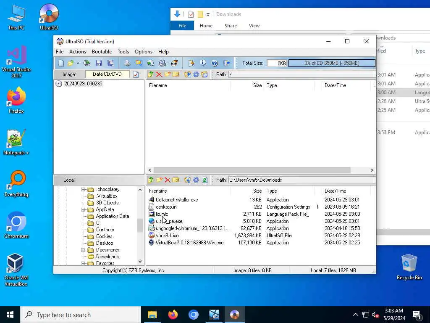Rename icon in image pane toolbar
Viewport: 430px width, 323px height.
click(176, 74)
